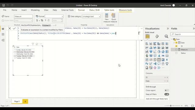The width and height of the screenshot is (195, 110).
Task: Select the Q&A visual icon
Action: point(159,64)
